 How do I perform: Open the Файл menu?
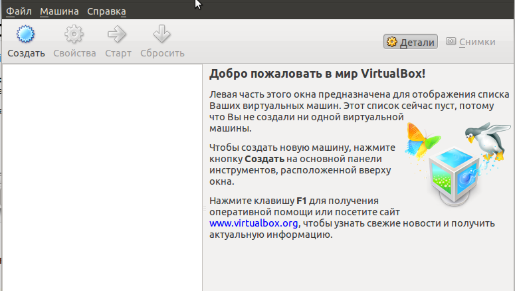[19, 11]
